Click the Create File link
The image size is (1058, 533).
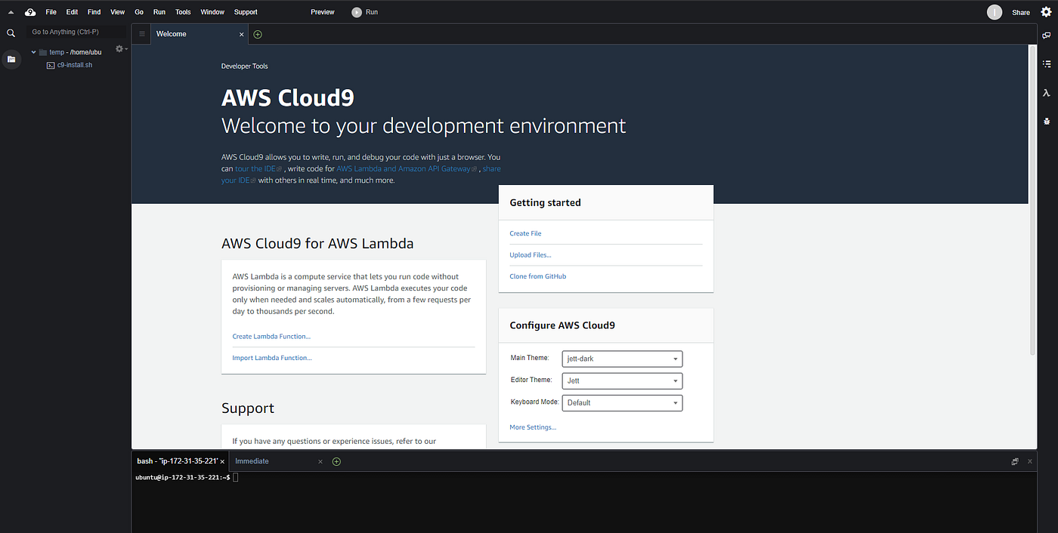[x=525, y=233]
